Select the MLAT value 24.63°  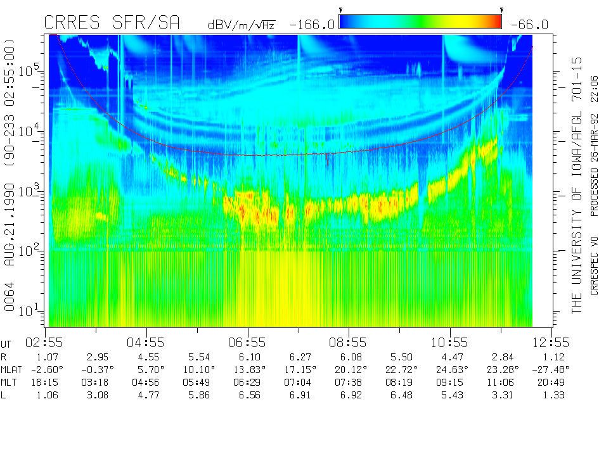click(x=451, y=370)
